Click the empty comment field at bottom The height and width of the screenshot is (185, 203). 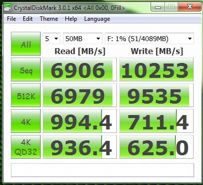tap(102, 170)
